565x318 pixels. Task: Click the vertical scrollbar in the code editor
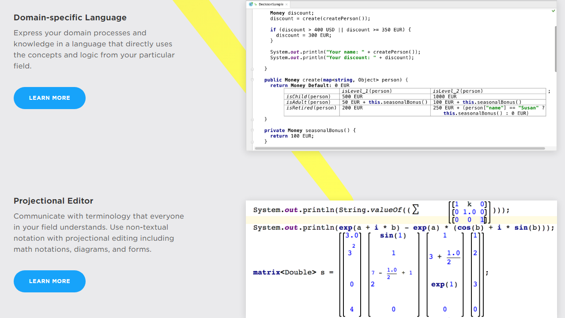(555, 49)
